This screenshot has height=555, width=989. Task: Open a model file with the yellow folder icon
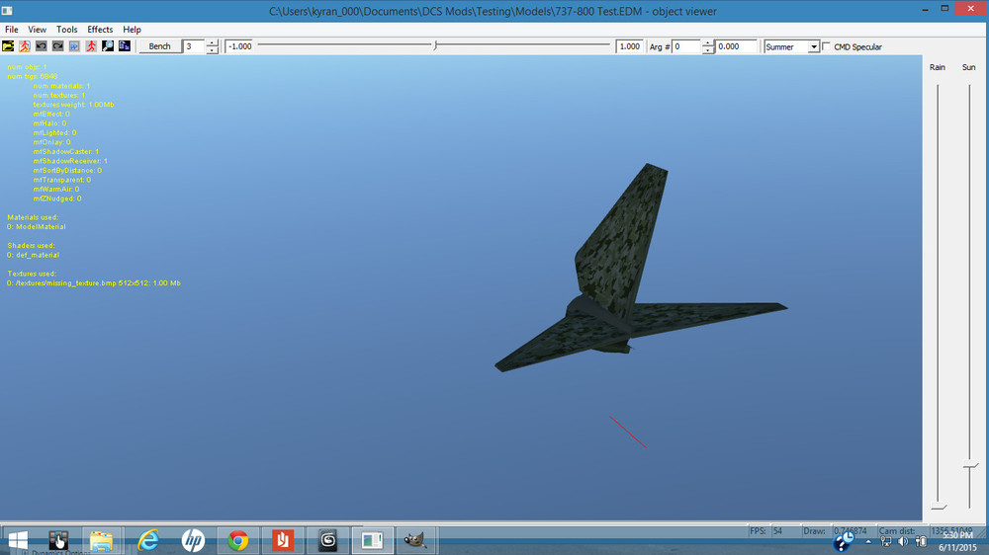[x=8, y=46]
